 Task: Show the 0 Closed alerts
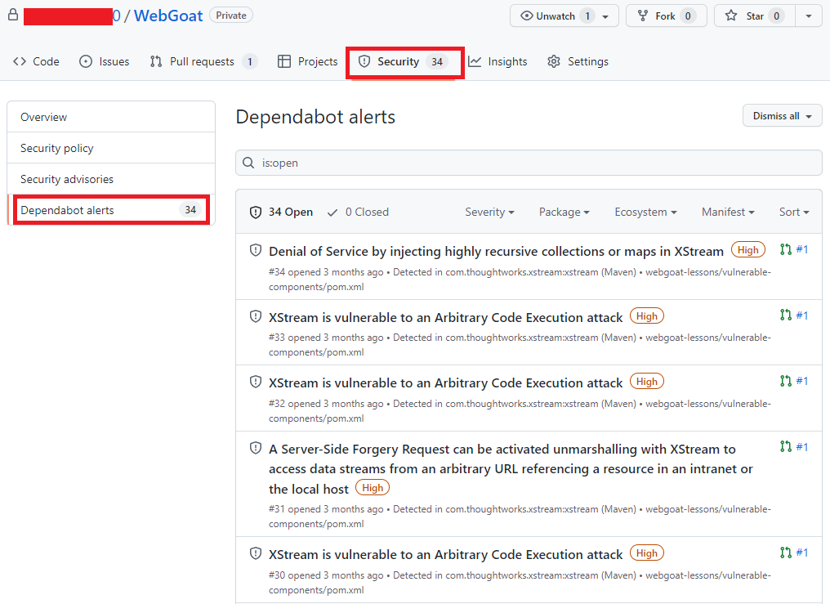pyautogui.click(x=358, y=213)
